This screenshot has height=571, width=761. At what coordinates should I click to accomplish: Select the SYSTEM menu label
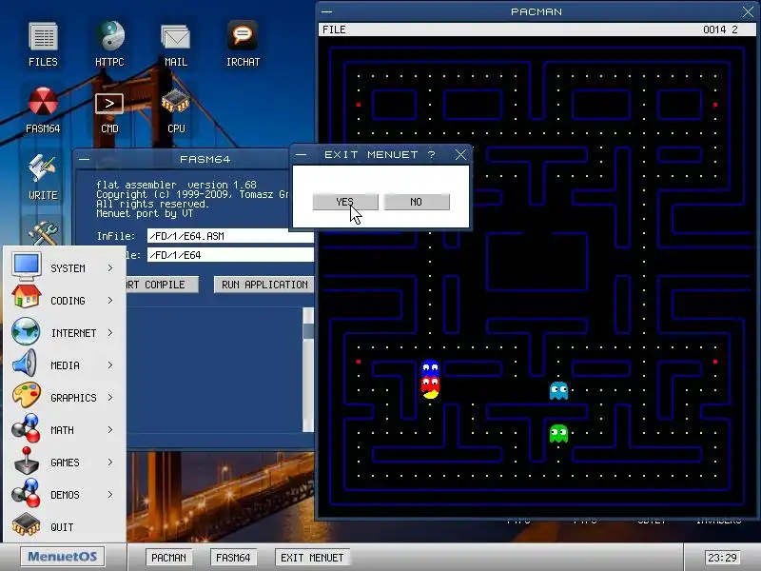click(x=68, y=268)
